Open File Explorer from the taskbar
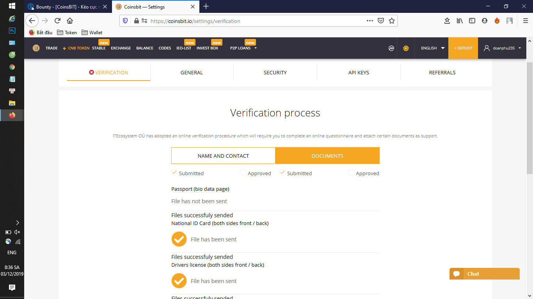The width and height of the screenshot is (533, 299). click(12, 103)
